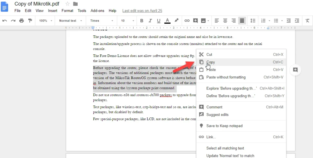Viewport: 313px width, 158px height.
Task: Expand the Normal text style dropdown
Action: pos(70,21)
